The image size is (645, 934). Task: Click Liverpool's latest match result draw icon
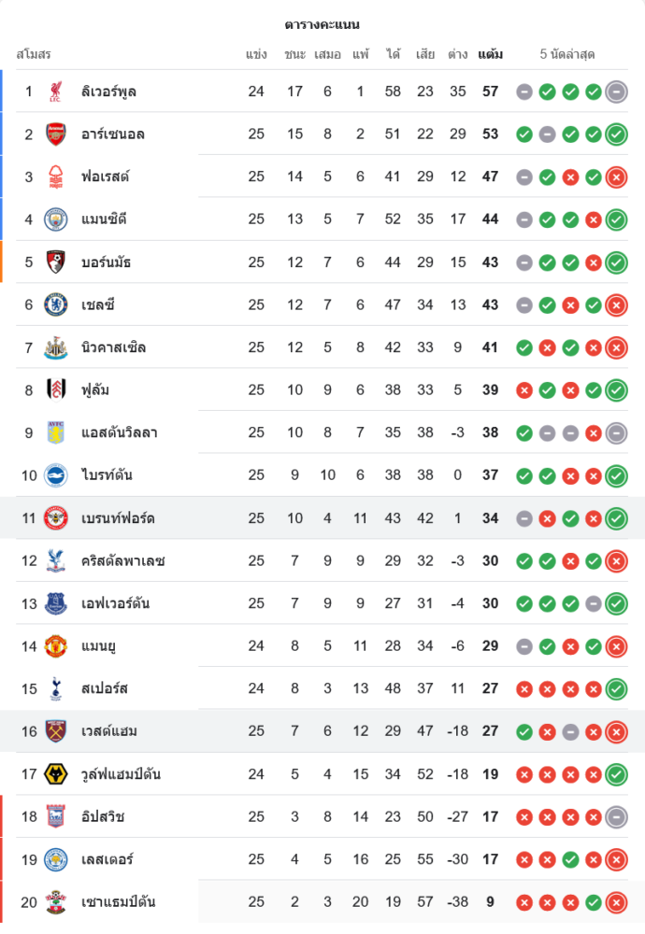click(x=616, y=92)
